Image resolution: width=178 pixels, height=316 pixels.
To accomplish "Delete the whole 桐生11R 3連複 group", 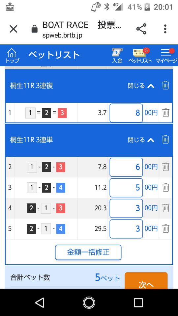I will coord(165,85).
